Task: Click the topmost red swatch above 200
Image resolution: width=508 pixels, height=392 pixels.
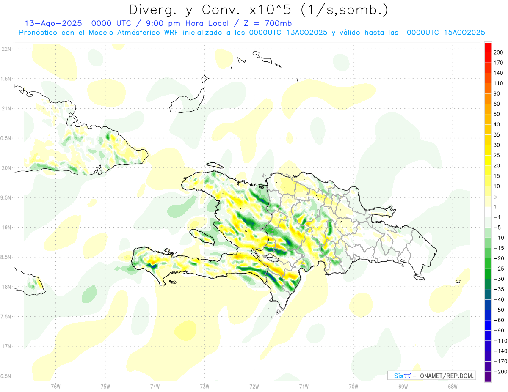Action: click(x=488, y=48)
